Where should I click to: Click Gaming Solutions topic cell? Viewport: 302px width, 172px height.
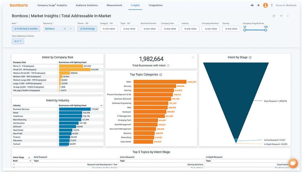pos(195,164)
